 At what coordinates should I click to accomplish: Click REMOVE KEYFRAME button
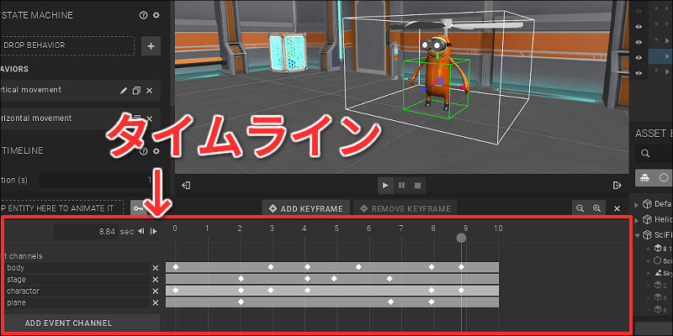[405, 208]
